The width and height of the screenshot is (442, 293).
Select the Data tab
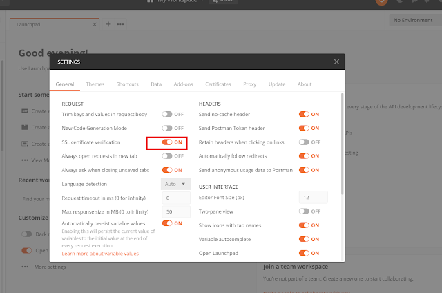156,84
